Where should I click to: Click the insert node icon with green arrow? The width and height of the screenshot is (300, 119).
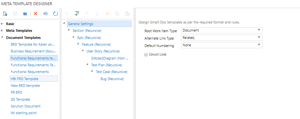[x=77, y=14]
